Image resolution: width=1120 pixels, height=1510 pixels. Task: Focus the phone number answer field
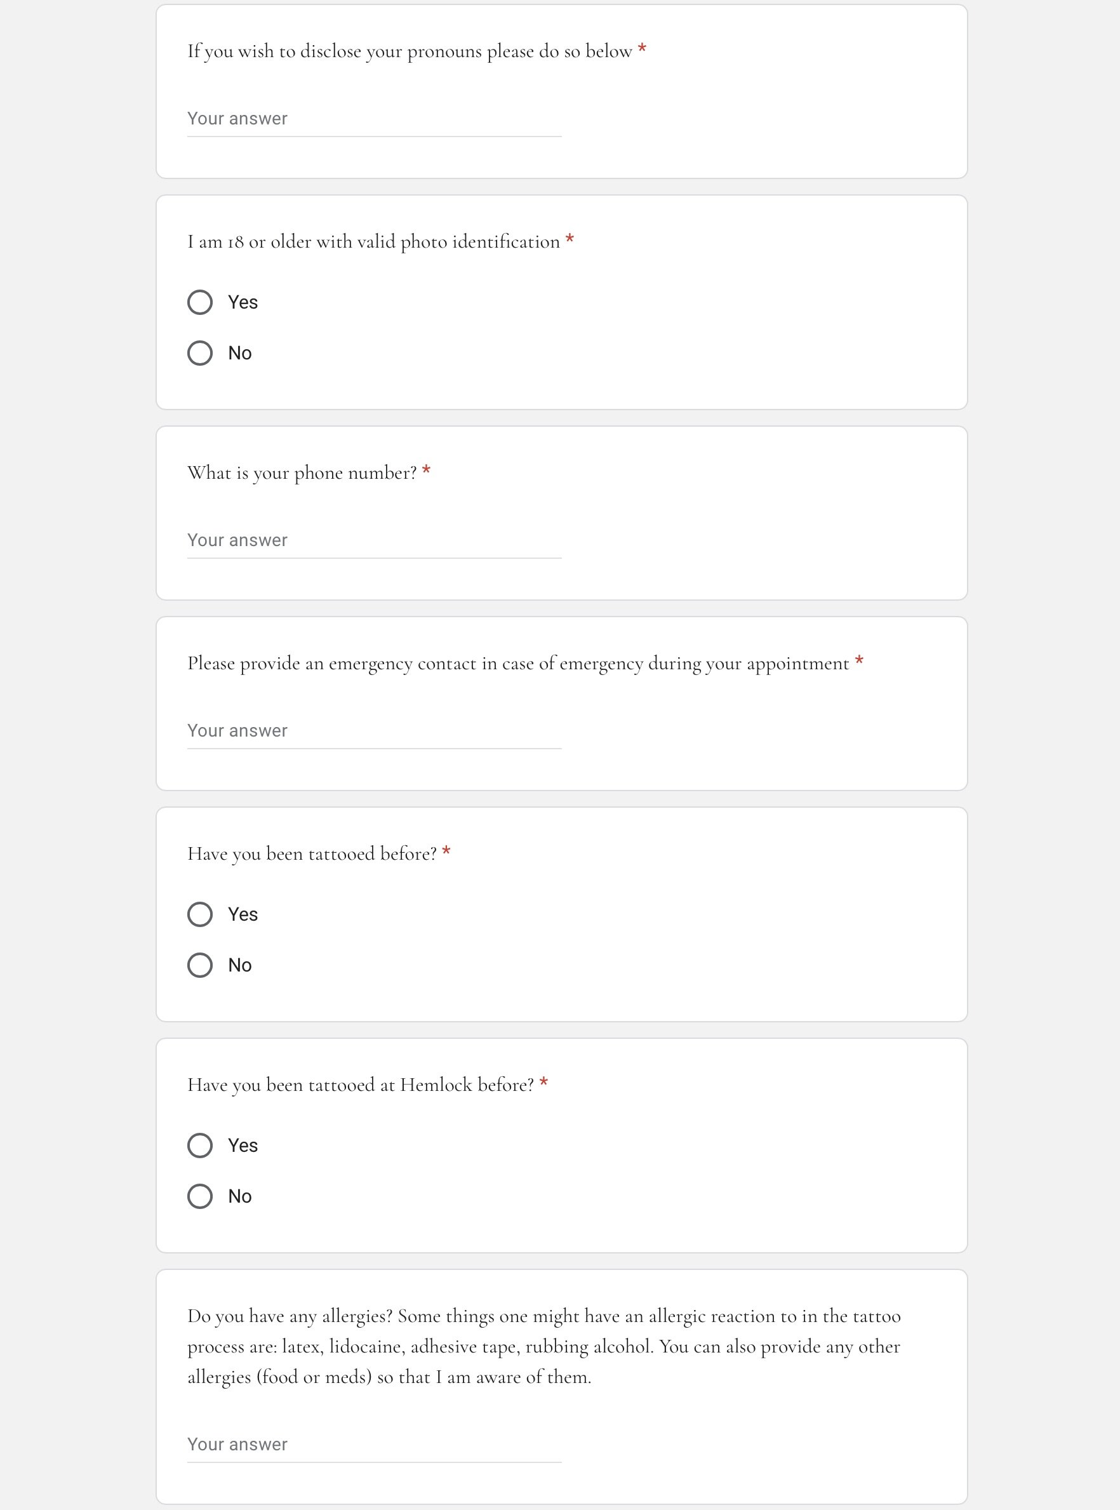pos(374,541)
